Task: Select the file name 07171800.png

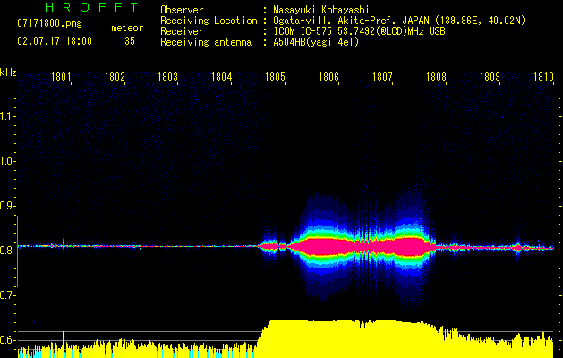Action: point(49,24)
